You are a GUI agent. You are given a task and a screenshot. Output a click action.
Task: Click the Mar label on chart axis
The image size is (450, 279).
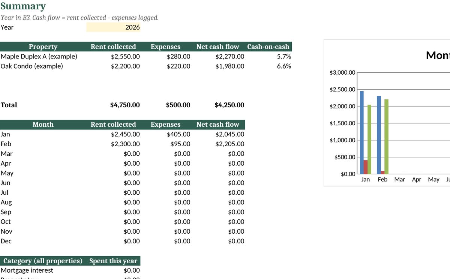[399, 180]
